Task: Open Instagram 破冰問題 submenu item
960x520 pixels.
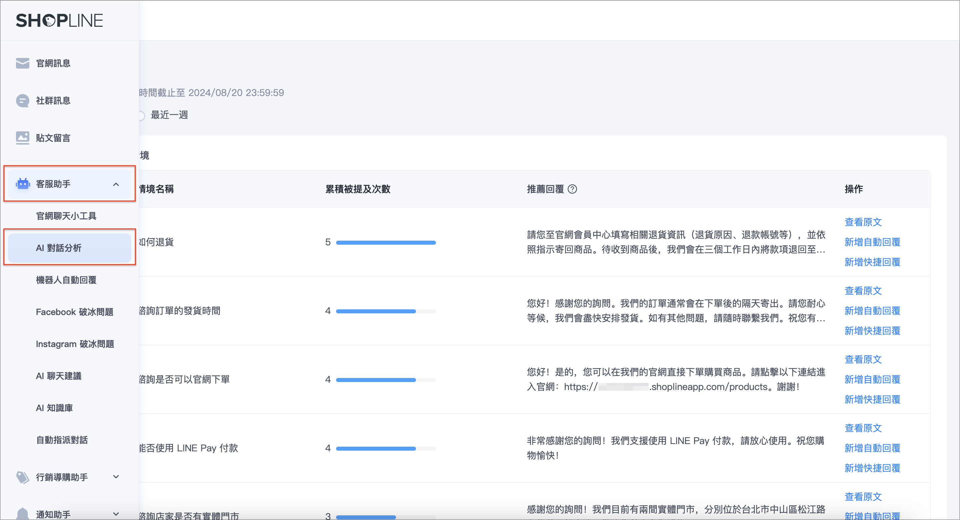Action: (75, 344)
